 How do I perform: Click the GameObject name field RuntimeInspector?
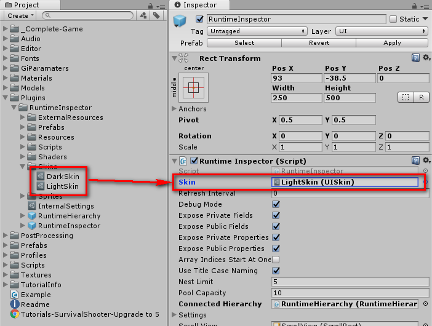click(296, 19)
